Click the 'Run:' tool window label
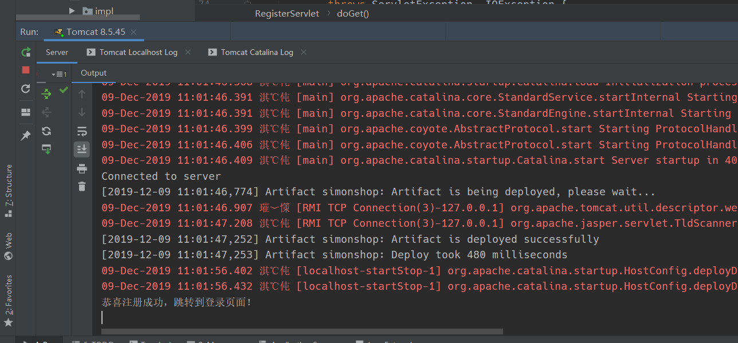The width and height of the screenshot is (738, 343). click(29, 32)
